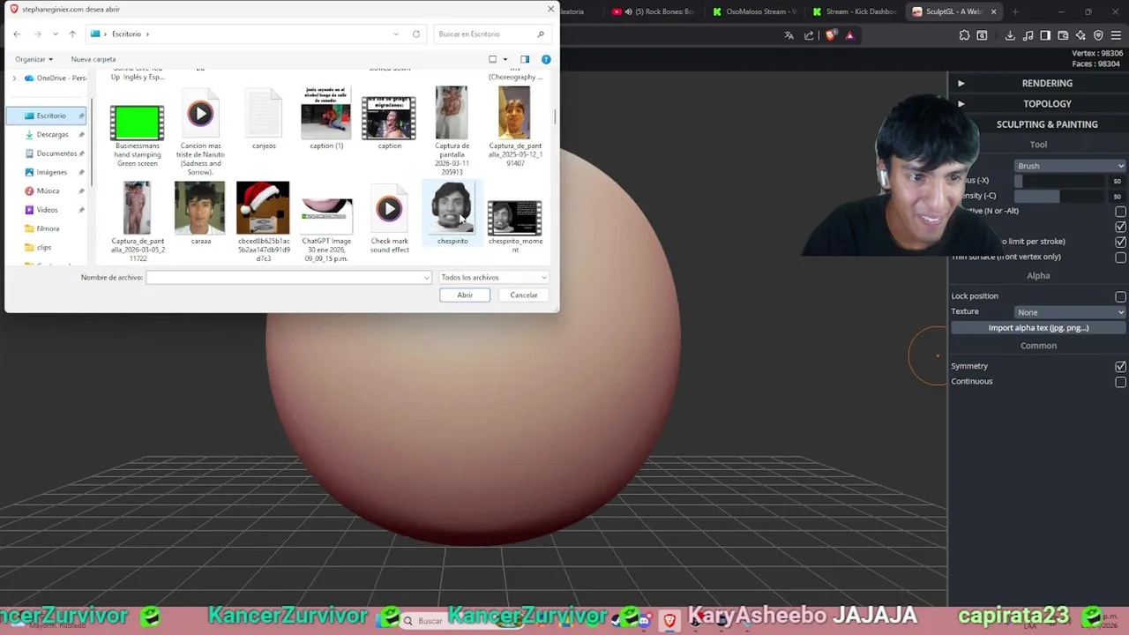
Task: Select the chespirito image file
Action: [x=452, y=214]
